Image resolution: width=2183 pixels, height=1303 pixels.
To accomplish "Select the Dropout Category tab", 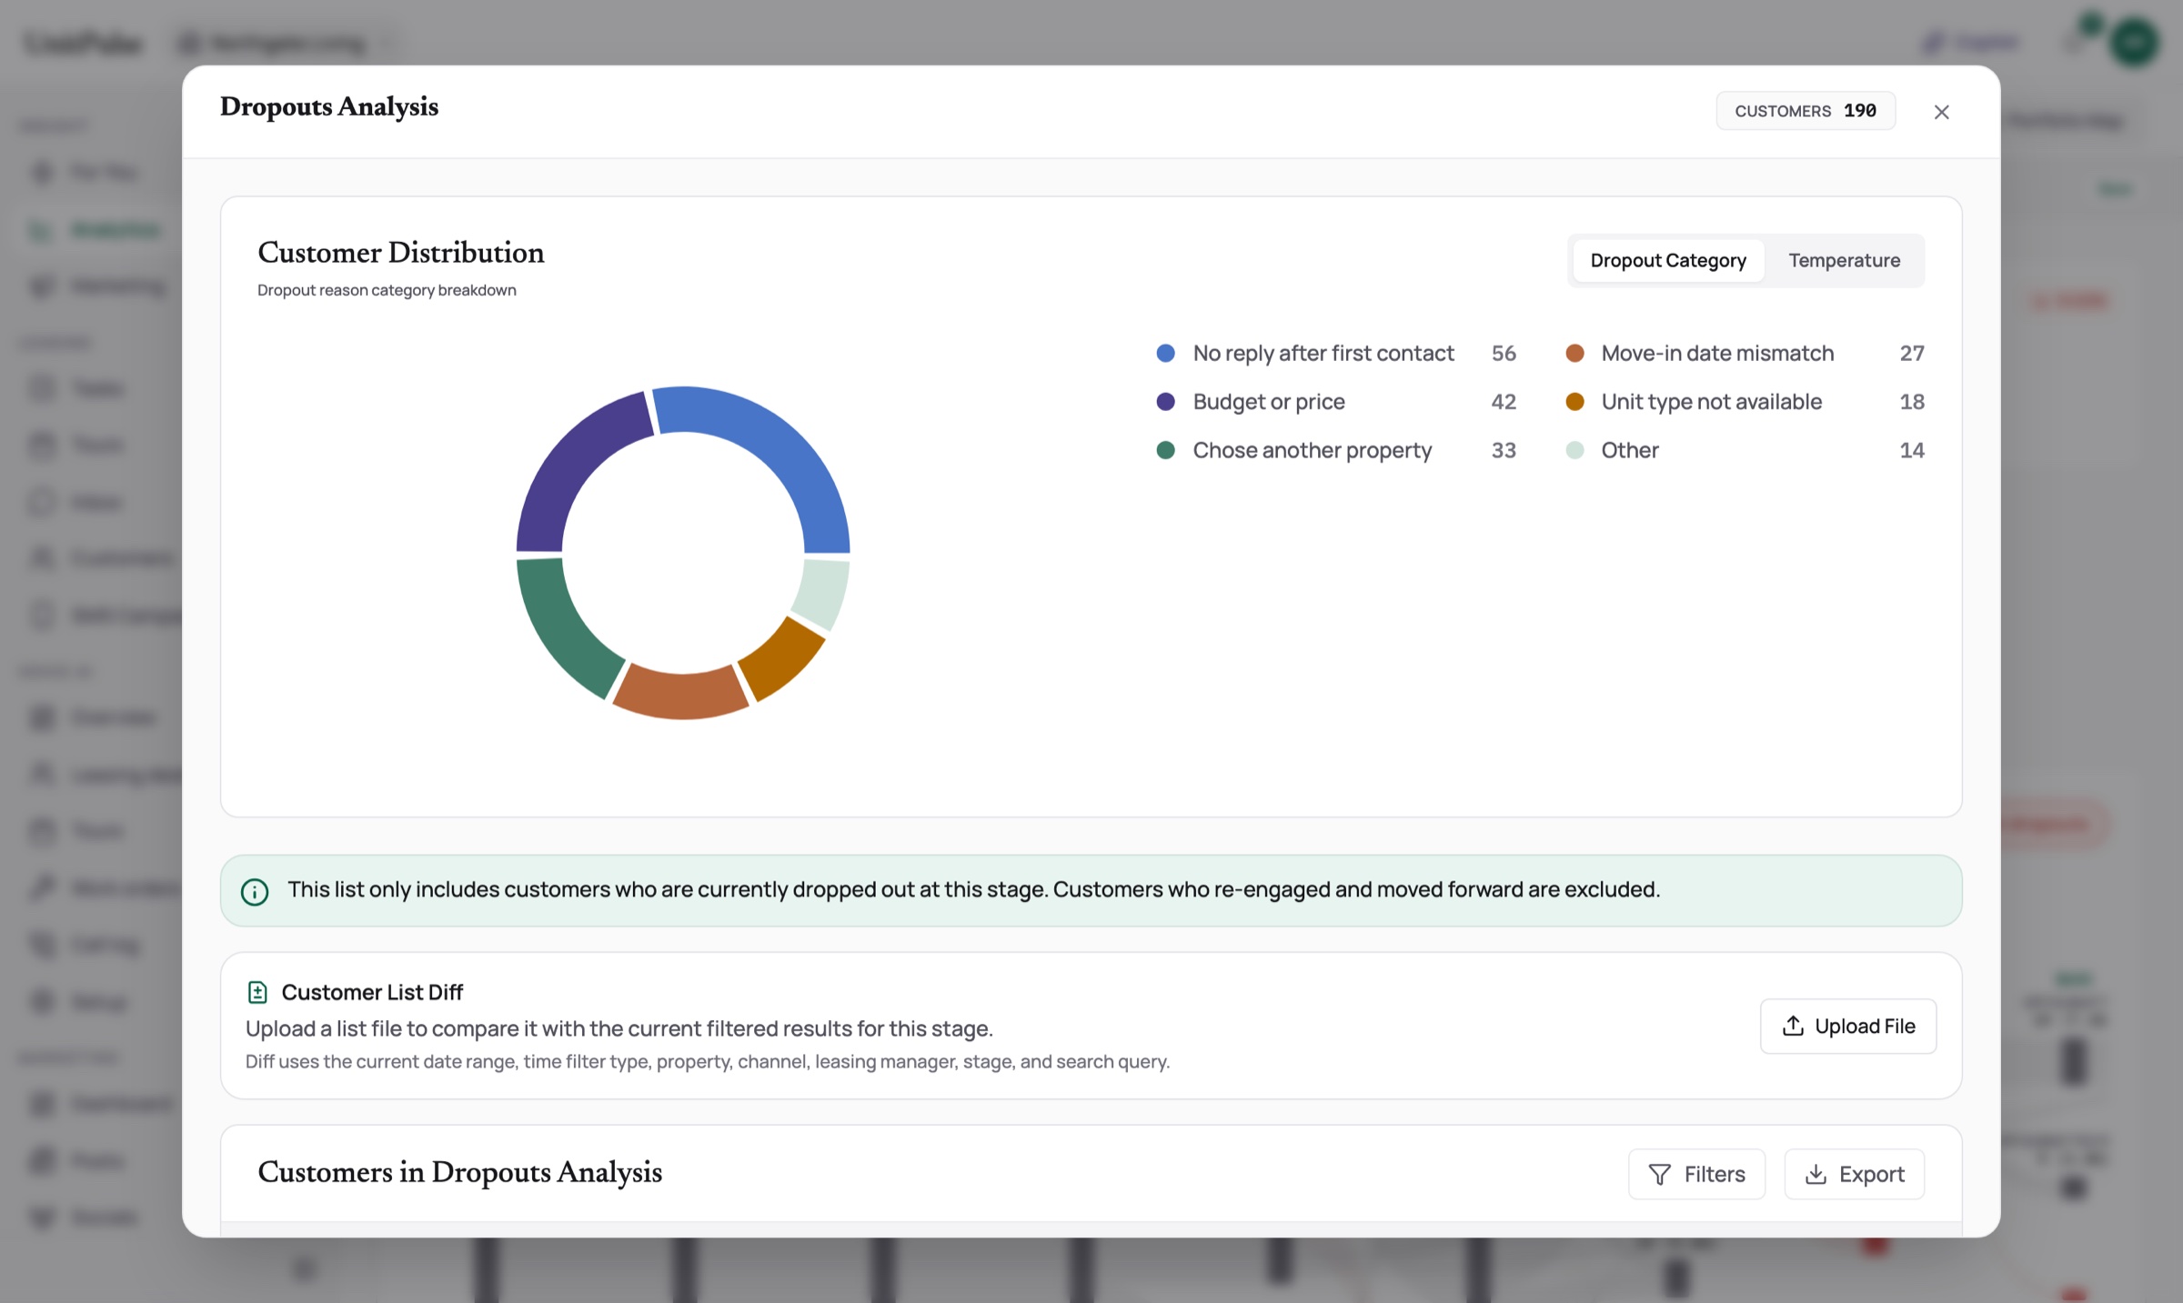I will click(1668, 260).
